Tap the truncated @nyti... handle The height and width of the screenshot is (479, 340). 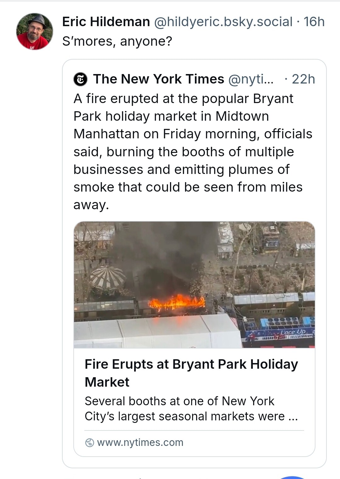click(x=251, y=79)
